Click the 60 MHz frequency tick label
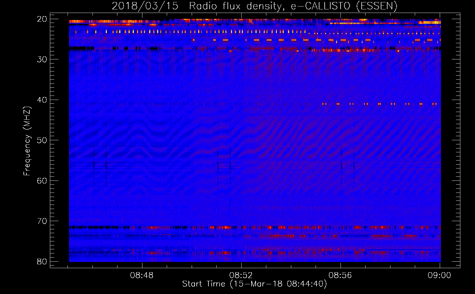This screenshot has width=475, height=294. (42, 181)
